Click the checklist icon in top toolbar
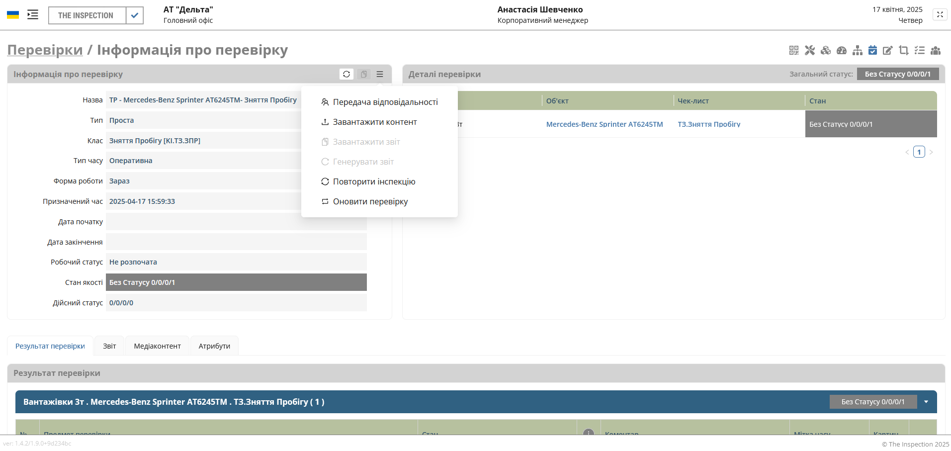The width and height of the screenshot is (951, 451). [920, 50]
